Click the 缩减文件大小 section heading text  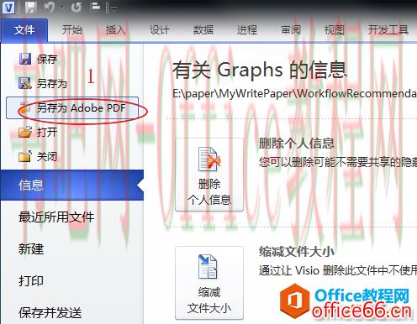pyautogui.click(x=296, y=251)
